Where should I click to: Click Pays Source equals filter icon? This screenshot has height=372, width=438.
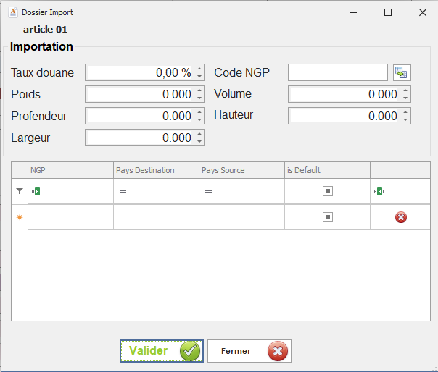tap(208, 192)
